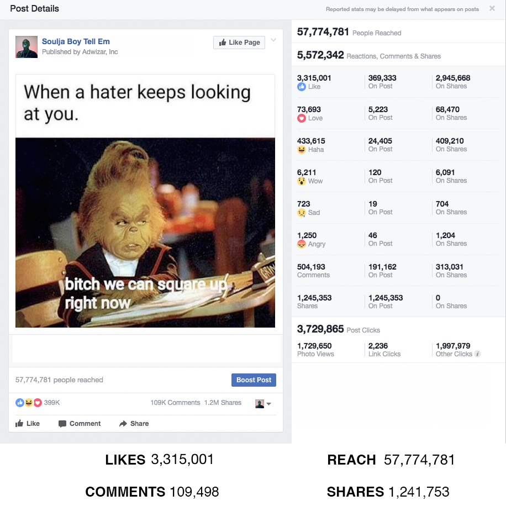Click the red Love heart icon
The image size is (506, 506).
tap(302, 118)
